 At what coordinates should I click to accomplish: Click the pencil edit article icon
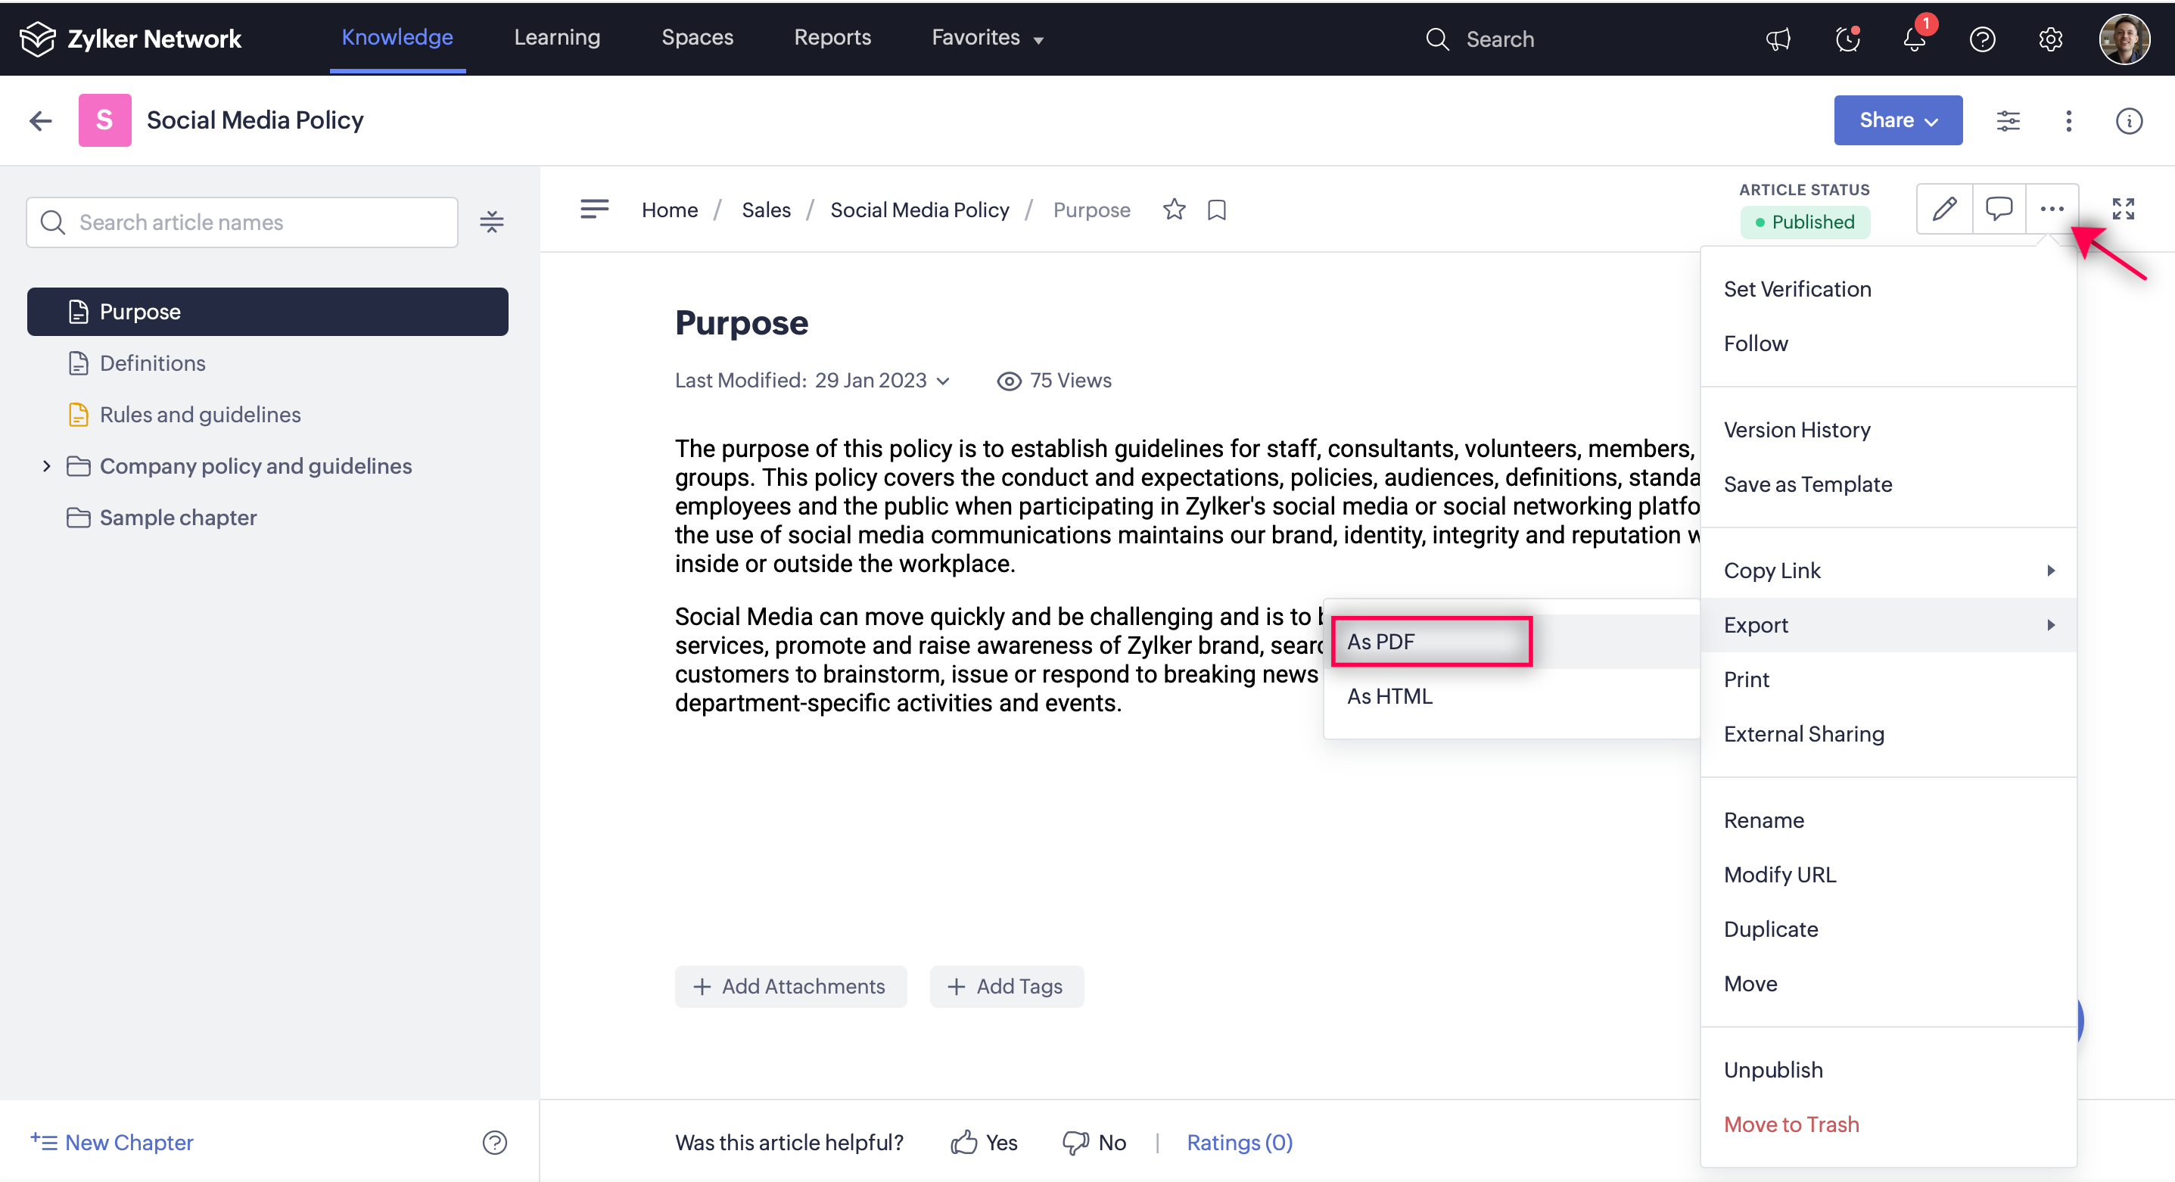point(1943,209)
